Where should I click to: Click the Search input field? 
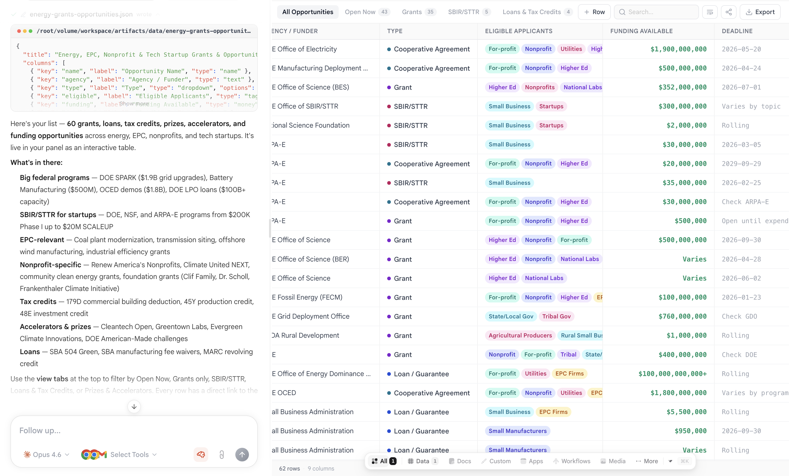pos(660,12)
